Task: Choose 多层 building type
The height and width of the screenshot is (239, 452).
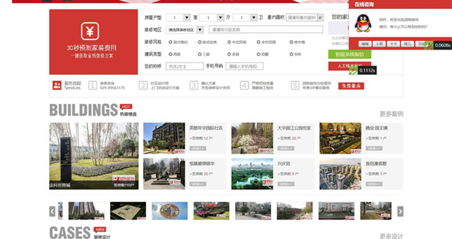Action: tap(229, 54)
